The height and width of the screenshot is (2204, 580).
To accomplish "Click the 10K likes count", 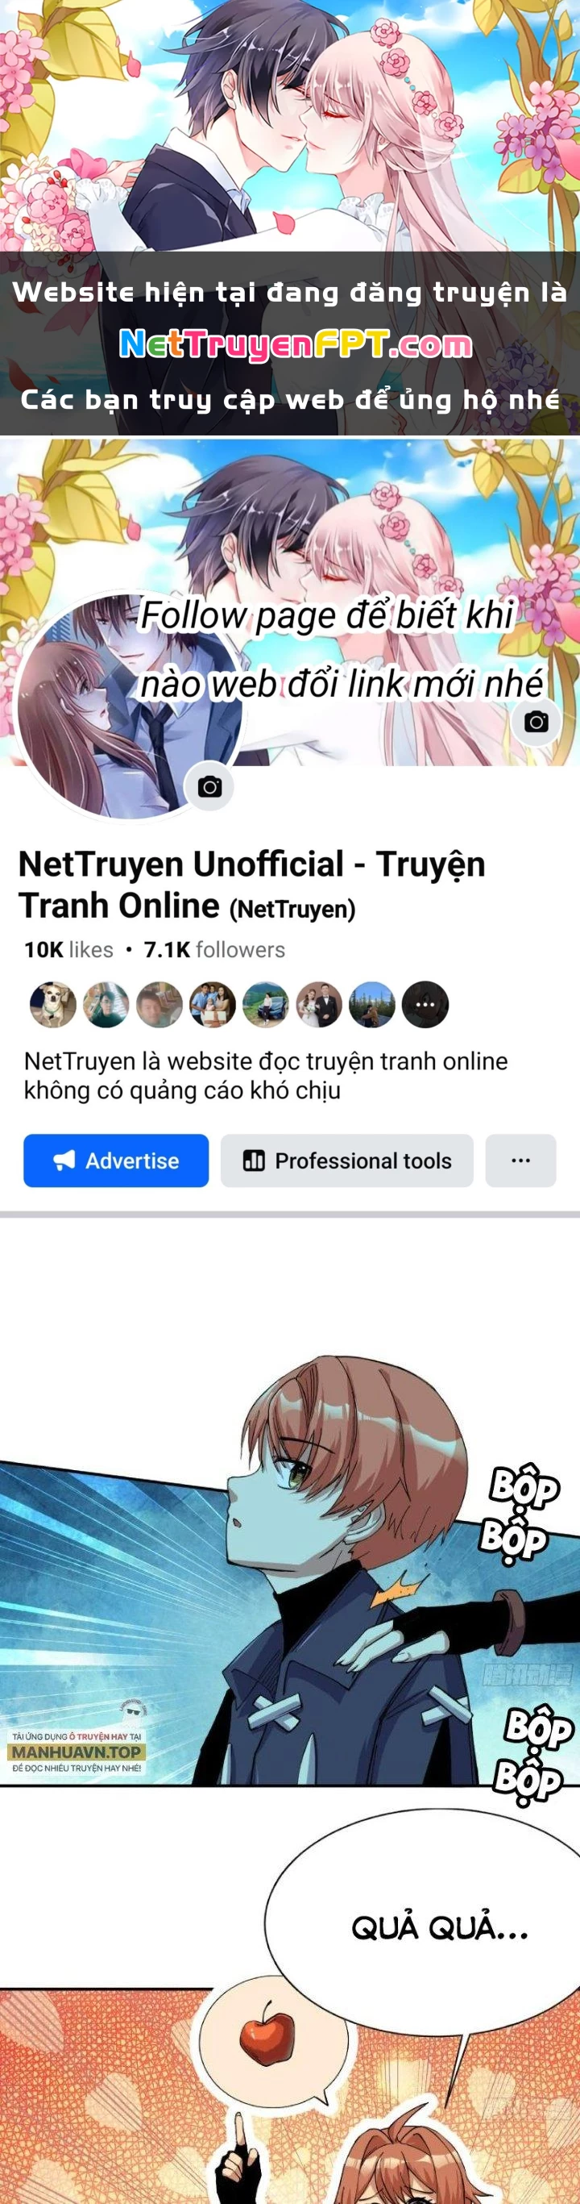I will 68,950.
